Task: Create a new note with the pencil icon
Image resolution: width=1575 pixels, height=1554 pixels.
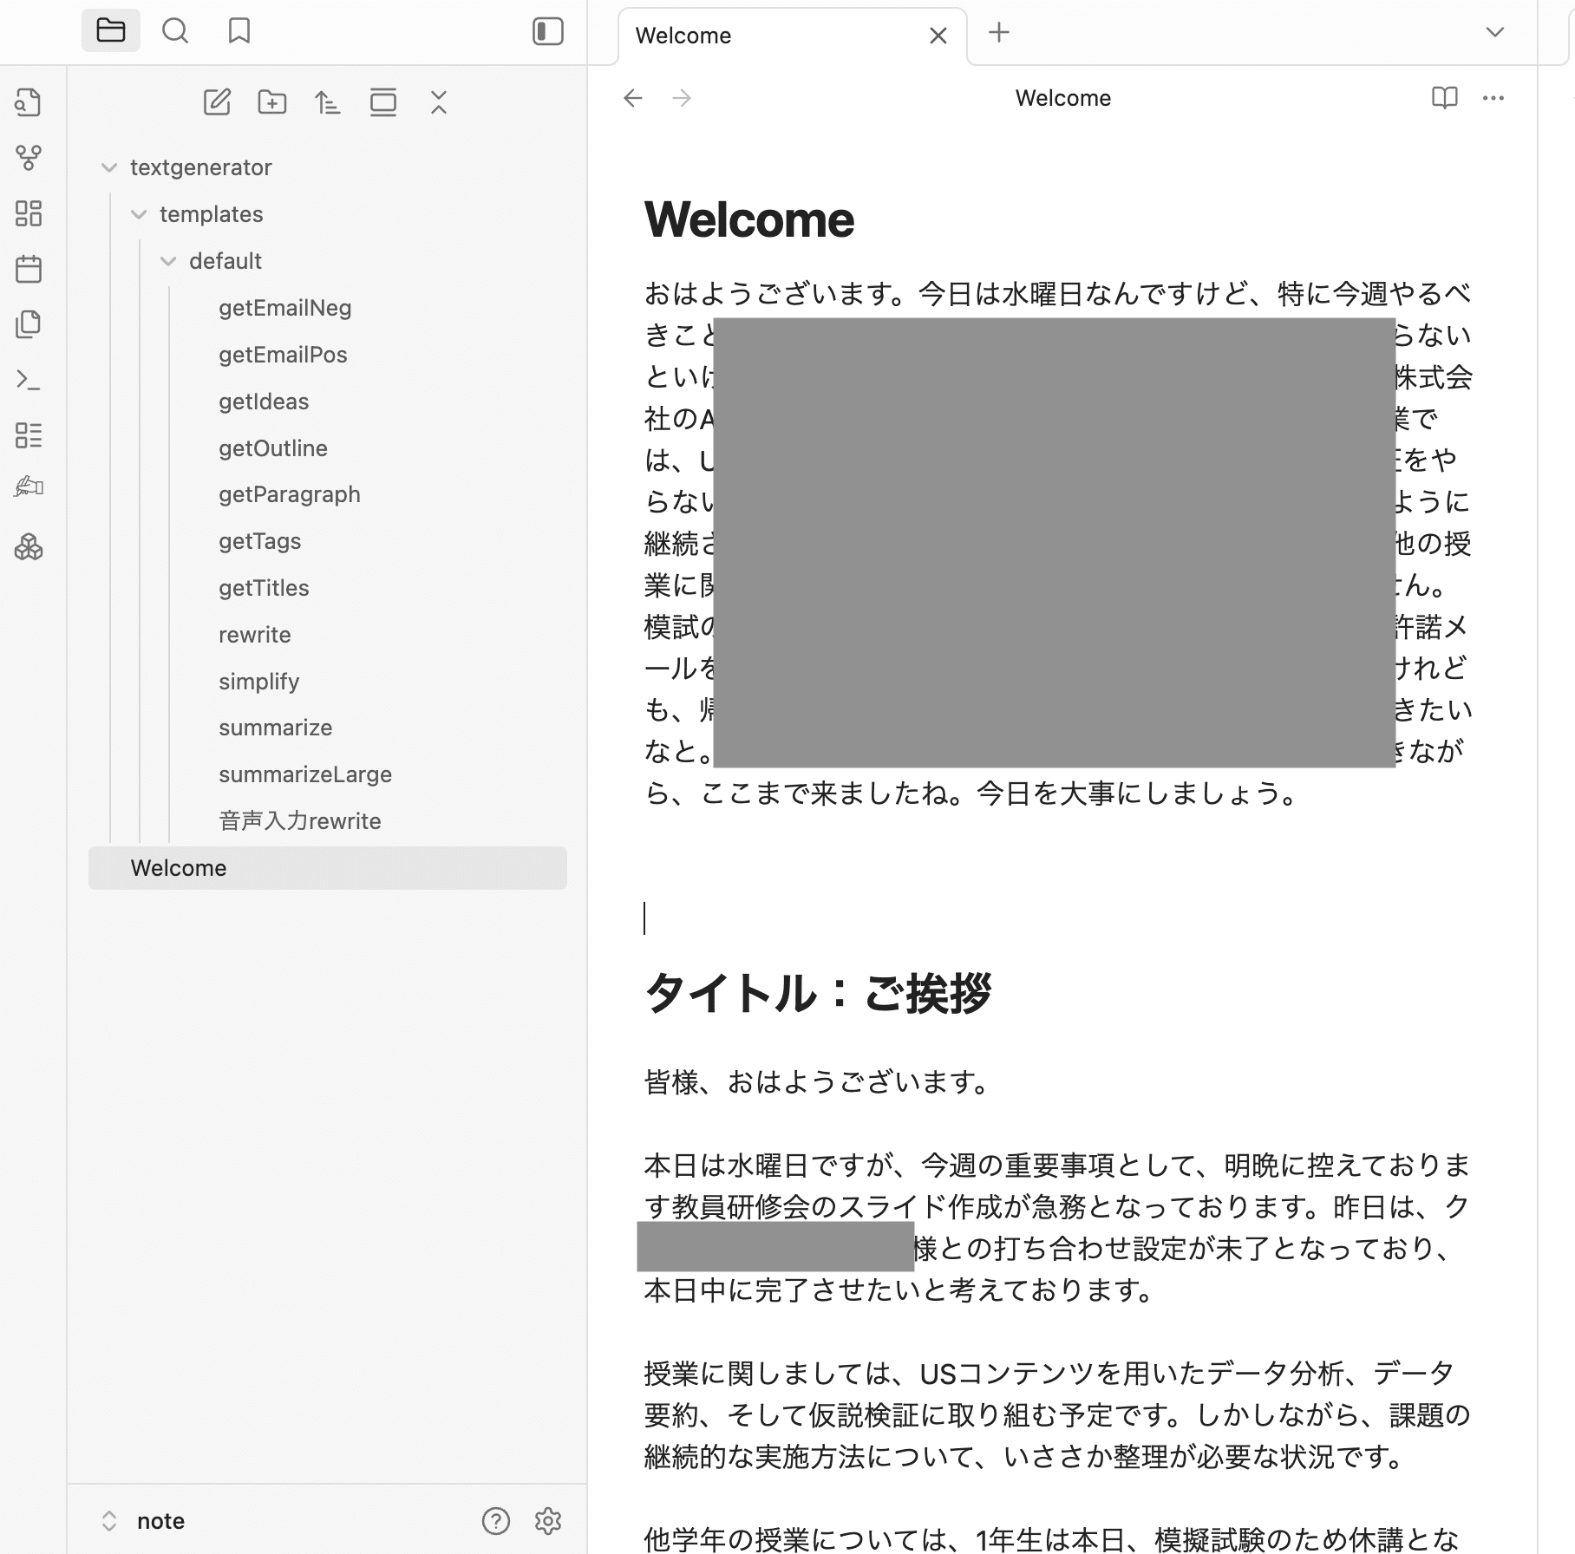Action: click(217, 101)
